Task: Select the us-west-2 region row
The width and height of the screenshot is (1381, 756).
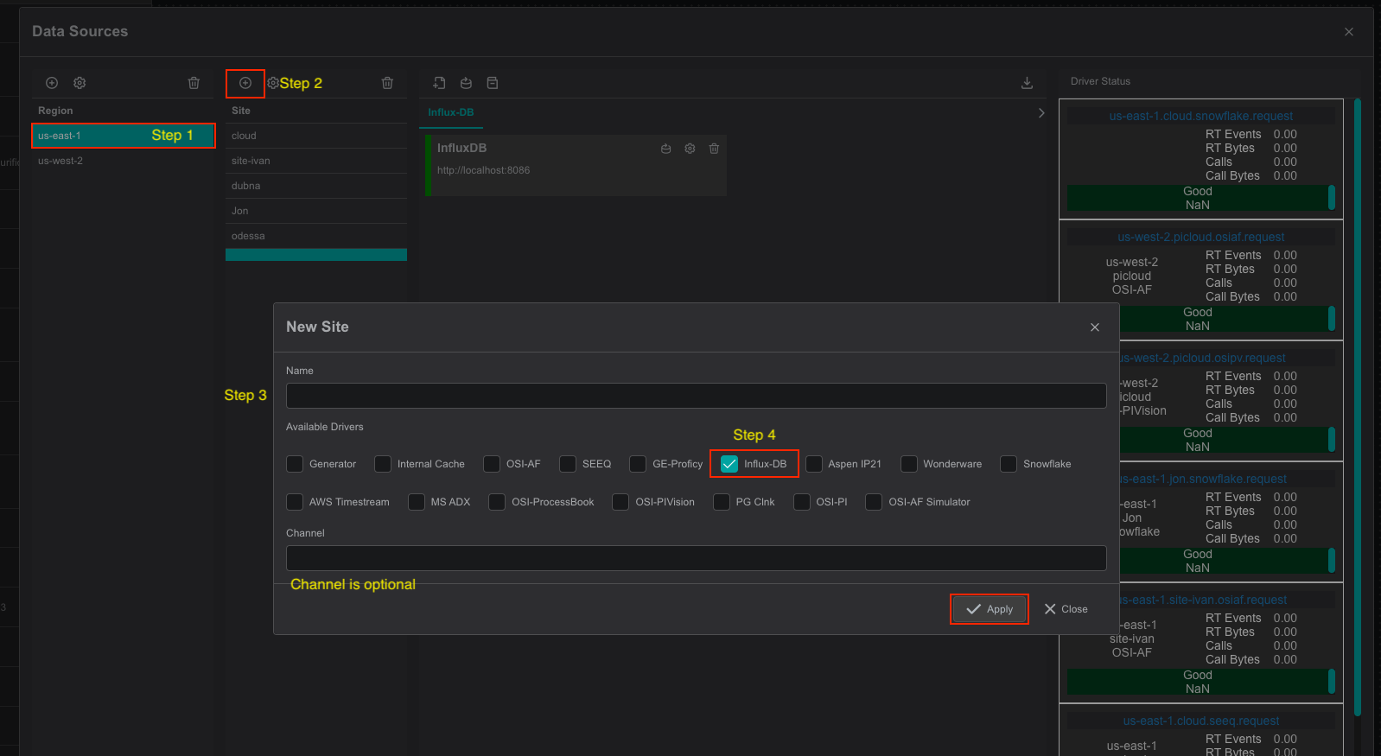Action: [123, 161]
